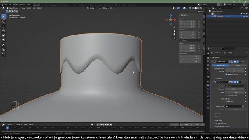Adjust Levels Viewport value field
The height and width of the screenshot is (140, 249).
pyautogui.click(x=235, y=69)
